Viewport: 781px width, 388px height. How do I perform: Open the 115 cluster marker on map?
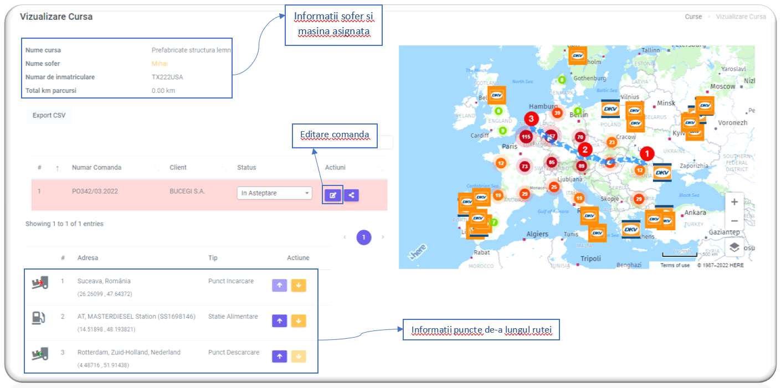tap(526, 137)
